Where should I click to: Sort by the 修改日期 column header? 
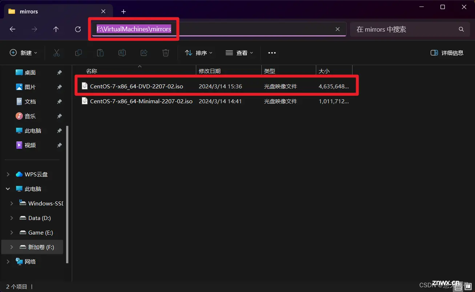coord(209,71)
